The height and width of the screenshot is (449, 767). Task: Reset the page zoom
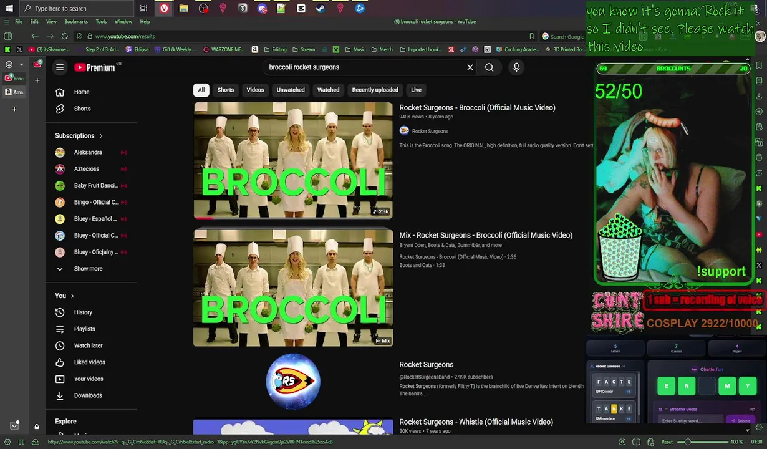click(x=667, y=442)
